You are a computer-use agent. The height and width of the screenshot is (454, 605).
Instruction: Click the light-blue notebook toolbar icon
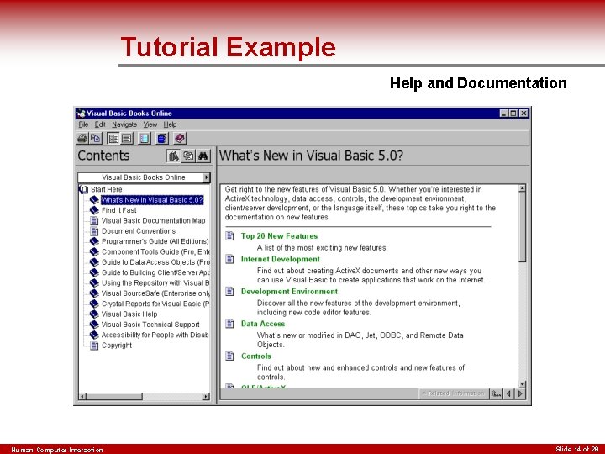point(145,138)
